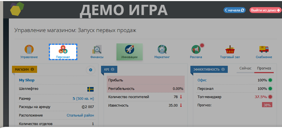Click the red arrow by Известность
The image size is (282, 131).
(x=181, y=105)
